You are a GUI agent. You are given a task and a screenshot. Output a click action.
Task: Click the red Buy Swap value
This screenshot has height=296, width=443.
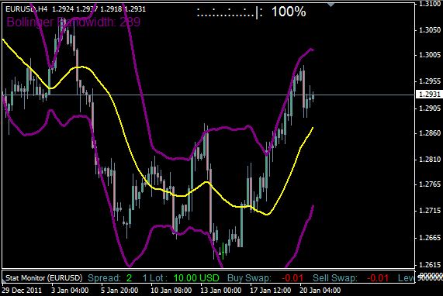pos(292,278)
